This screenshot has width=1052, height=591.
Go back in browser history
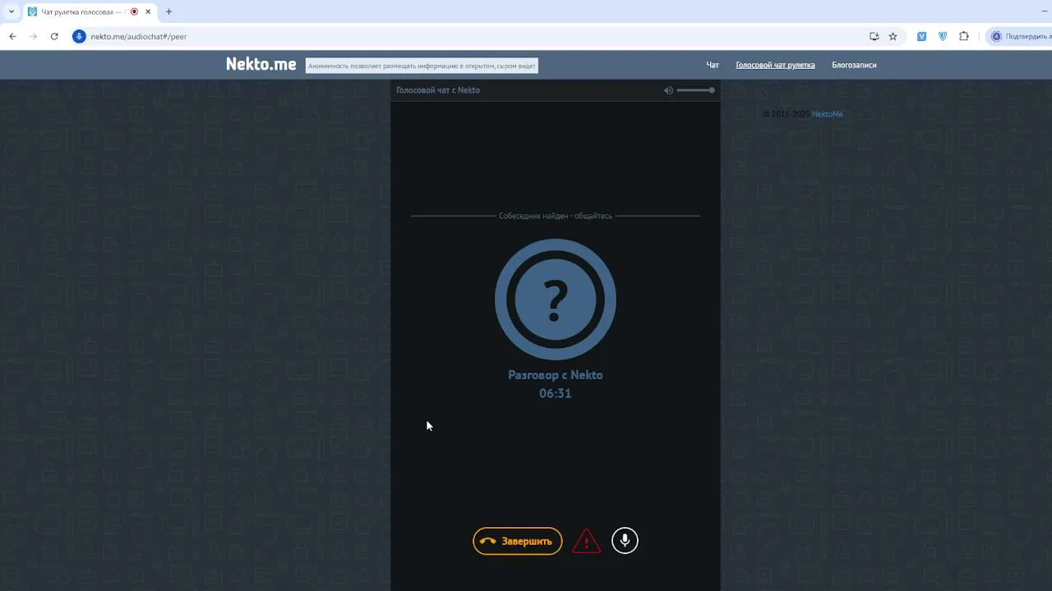coord(12,36)
